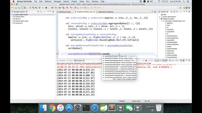Image resolution: width=202 pixels, height=113 pixels.
Task: Maximize the editor area
Action: 155,12
